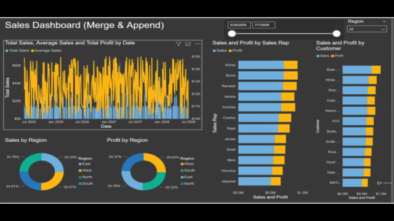Click the White customer sales bar
The image size is (394, 221).
click(356, 80)
